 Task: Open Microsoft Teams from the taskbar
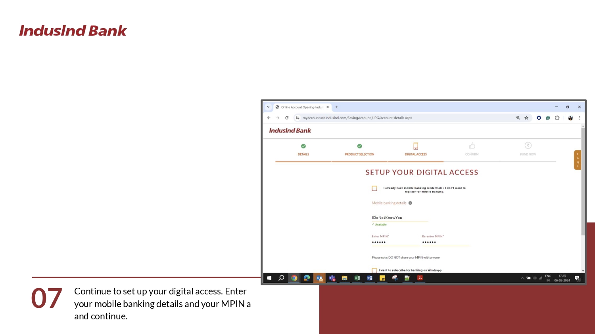[x=332, y=278]
